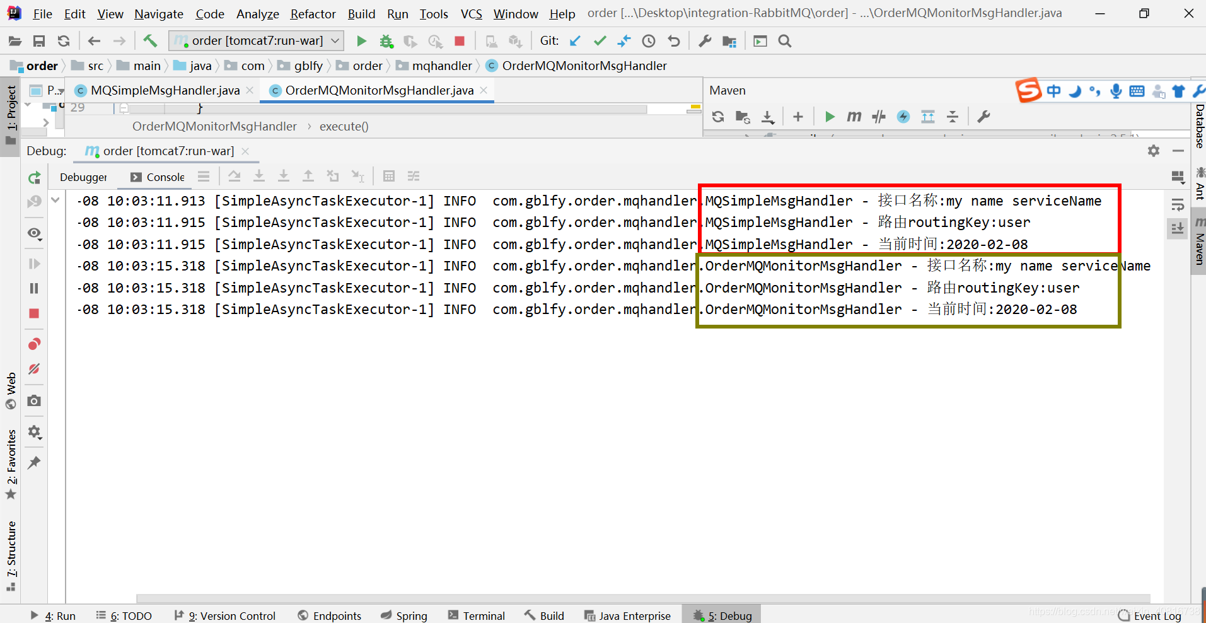This screenshot has height=623, width=1206.
Task: Start debugging with the bug icon
Action: click(x=386, y=41)
